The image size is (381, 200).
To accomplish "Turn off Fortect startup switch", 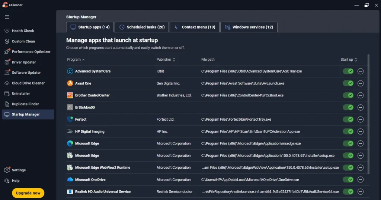I will tap(348, 119).
